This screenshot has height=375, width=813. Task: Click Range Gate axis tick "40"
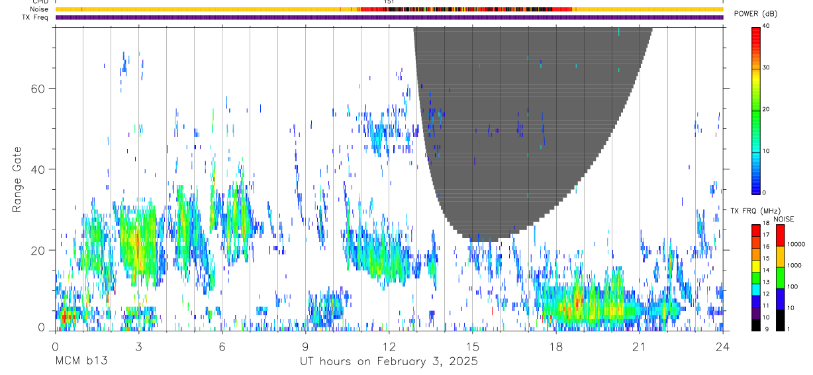(x=39, y=169)
